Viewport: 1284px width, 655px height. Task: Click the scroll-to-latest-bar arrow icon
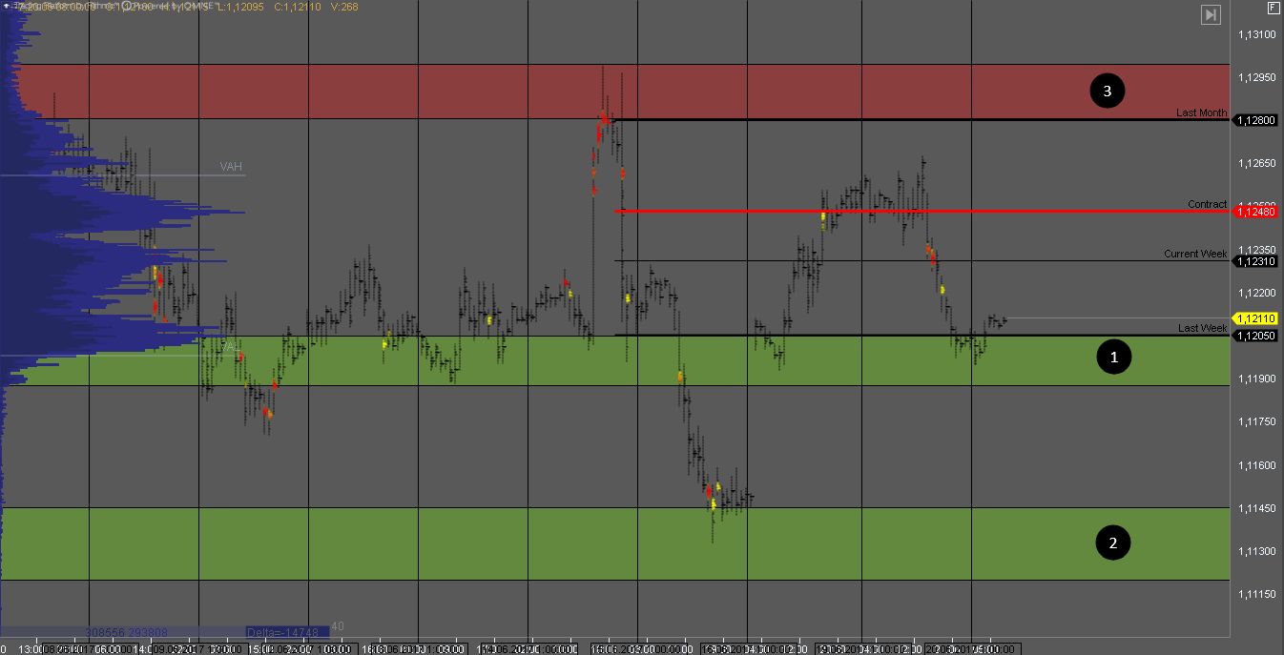click(1211, 14)
